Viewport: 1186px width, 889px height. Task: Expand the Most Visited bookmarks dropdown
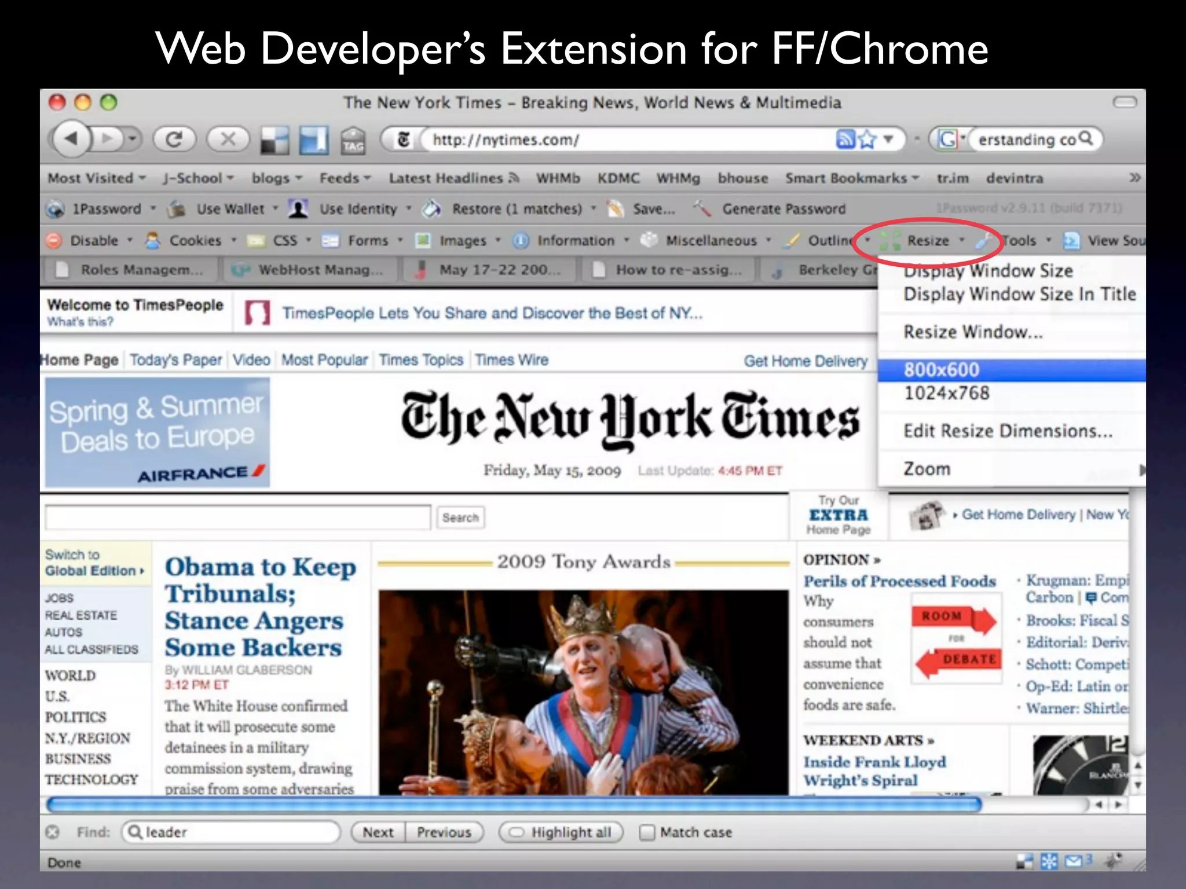pyautogui.click(x=142, y=178)
